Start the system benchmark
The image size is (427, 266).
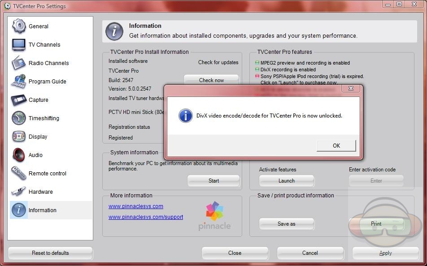pos(213,181)
